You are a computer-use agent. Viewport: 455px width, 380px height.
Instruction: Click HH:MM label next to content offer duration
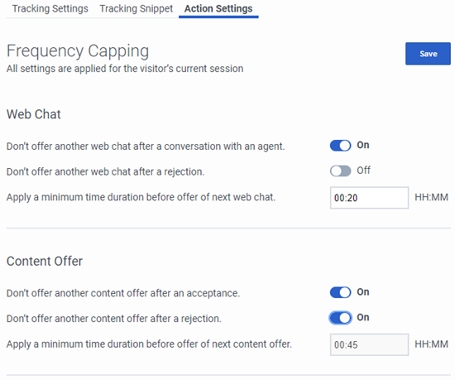click(431, 344)
